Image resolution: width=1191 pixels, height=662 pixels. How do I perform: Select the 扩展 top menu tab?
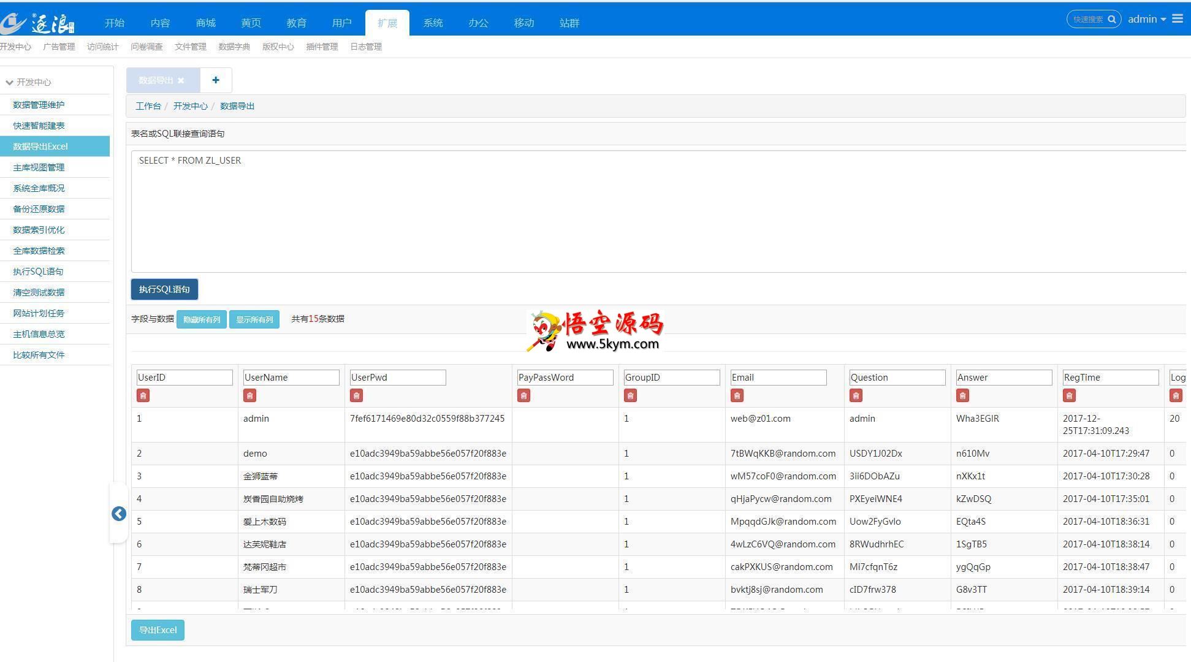pyautogui.click(x=387, y=23)
